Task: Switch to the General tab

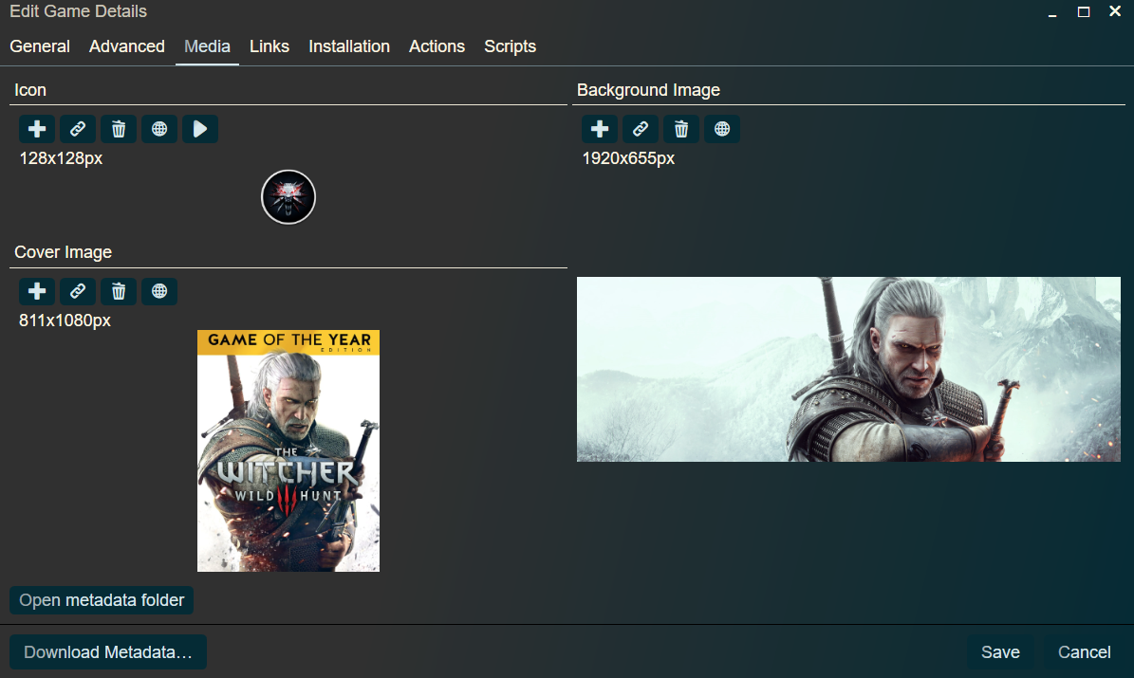Action: [x=40, y=46]
